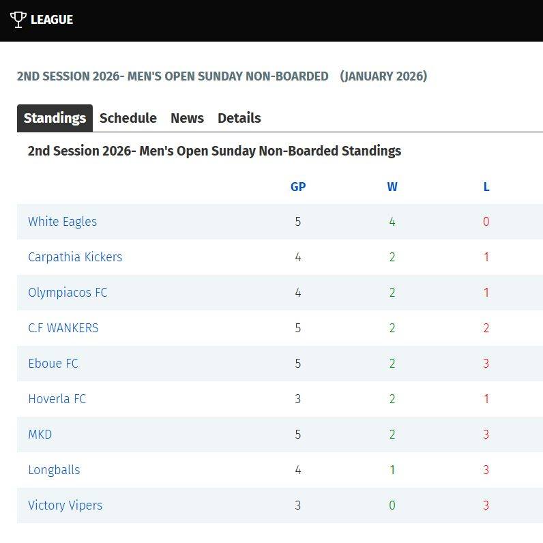Viewport: 543px width, 543px height.
Task: Open the Standings tab
Action: tap(55, 118)
